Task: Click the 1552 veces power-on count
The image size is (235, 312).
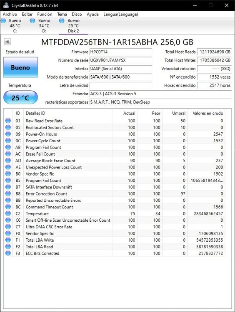Action: (214, 77)
